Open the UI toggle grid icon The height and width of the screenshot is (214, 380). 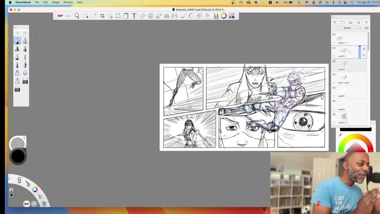coord(232,16)
